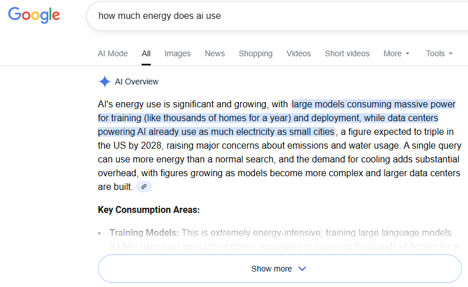
Task: Click the AI Overview sparkle icon
Action: [104, 82]
